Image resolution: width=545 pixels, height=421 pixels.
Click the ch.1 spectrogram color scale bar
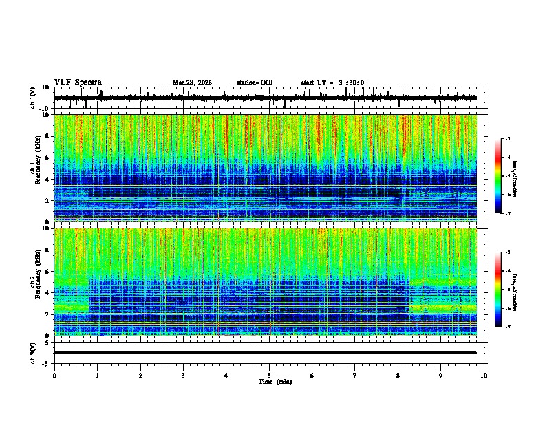498,176
